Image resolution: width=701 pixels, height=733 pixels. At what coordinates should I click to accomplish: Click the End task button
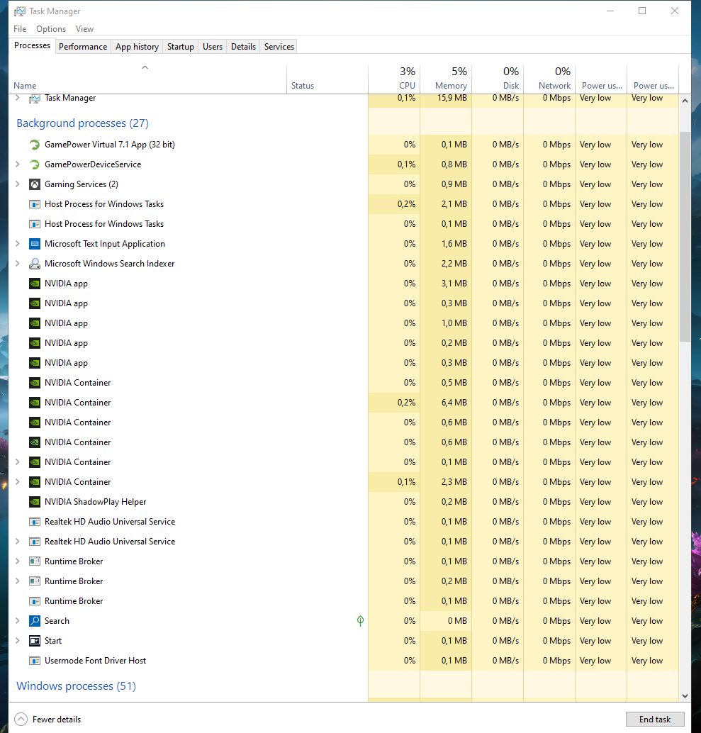tap(655, 720)
